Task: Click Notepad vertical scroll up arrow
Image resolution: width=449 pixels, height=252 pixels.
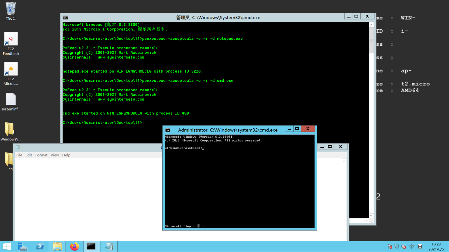Action: (344, 161)
